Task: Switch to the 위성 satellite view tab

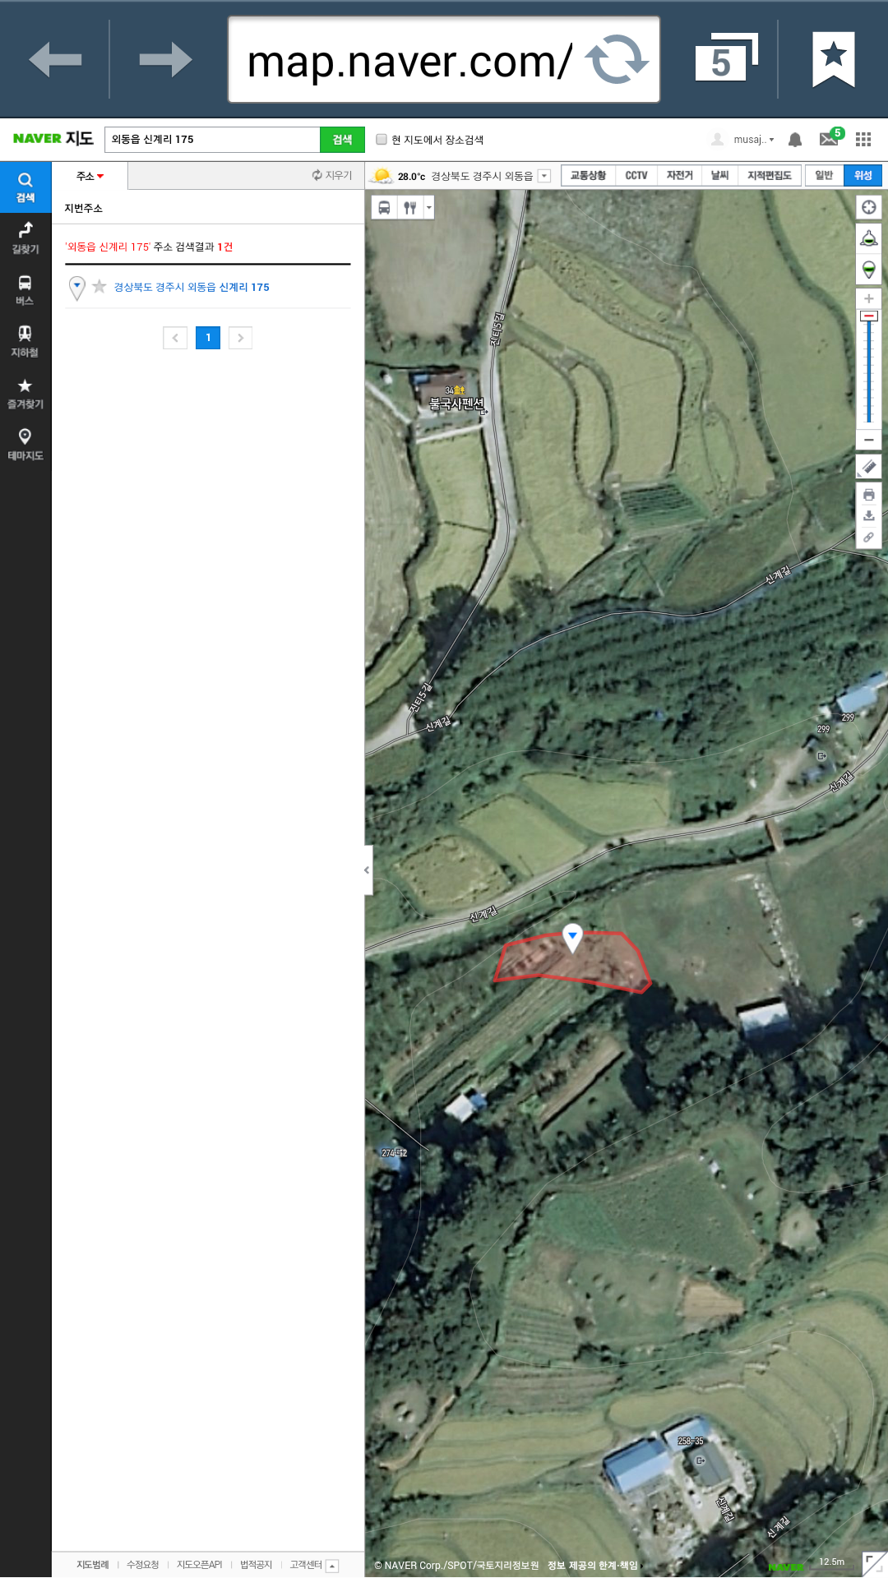Action: coord(863,175)
